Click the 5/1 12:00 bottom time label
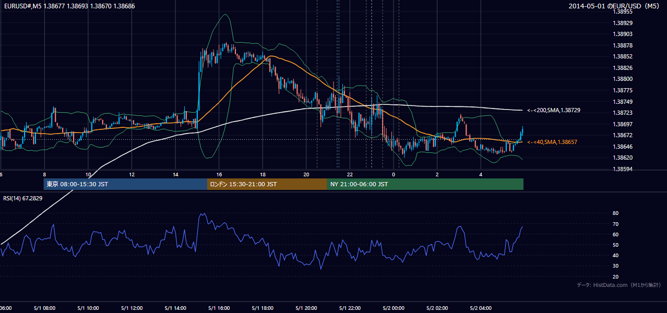 click(x=132, y=308)
